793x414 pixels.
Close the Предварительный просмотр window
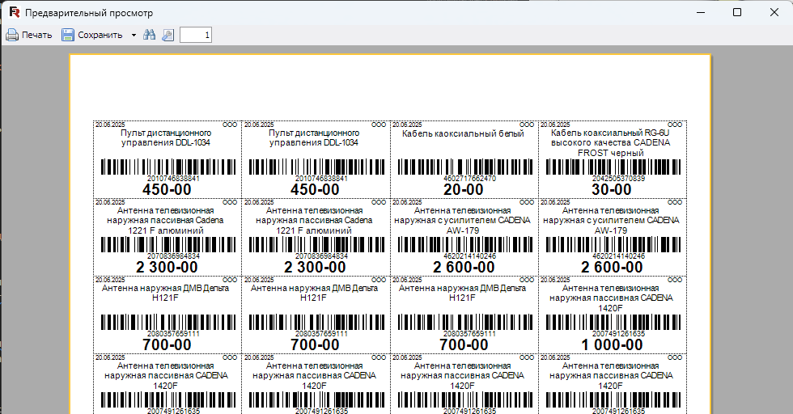[774, 12]
